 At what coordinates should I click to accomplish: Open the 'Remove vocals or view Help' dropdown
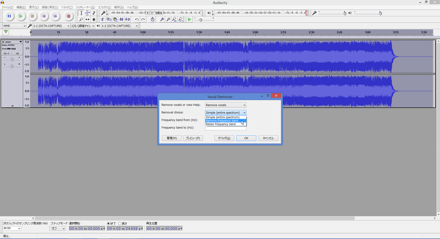pyautogui.click(x=226, y=105)
